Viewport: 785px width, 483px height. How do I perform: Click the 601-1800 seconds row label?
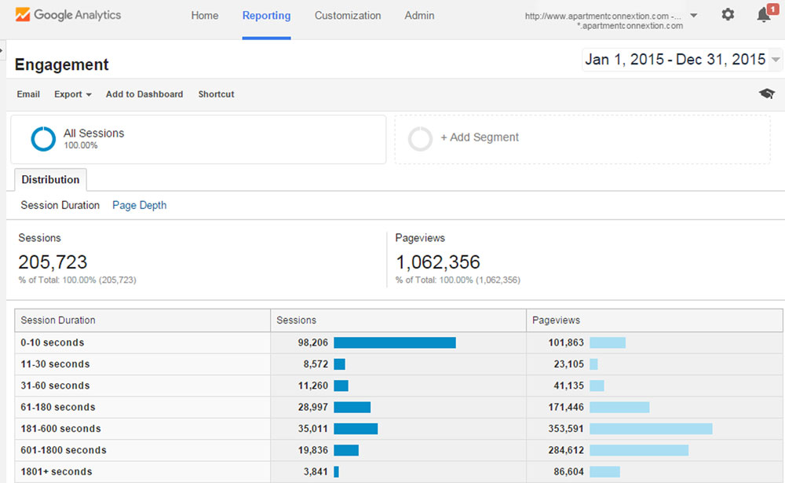click(64, 451)
